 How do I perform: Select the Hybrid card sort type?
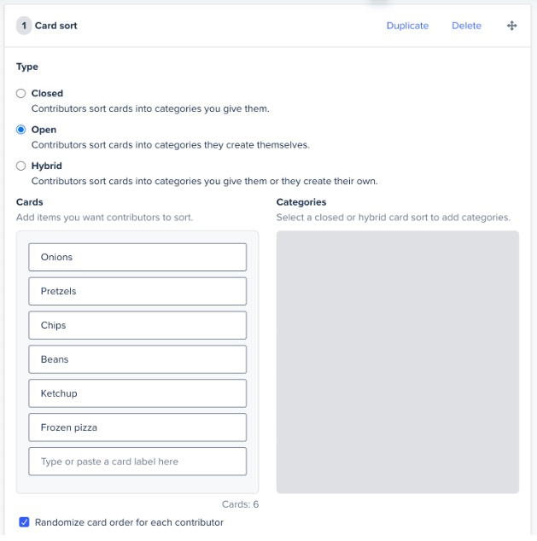[21, 166]
